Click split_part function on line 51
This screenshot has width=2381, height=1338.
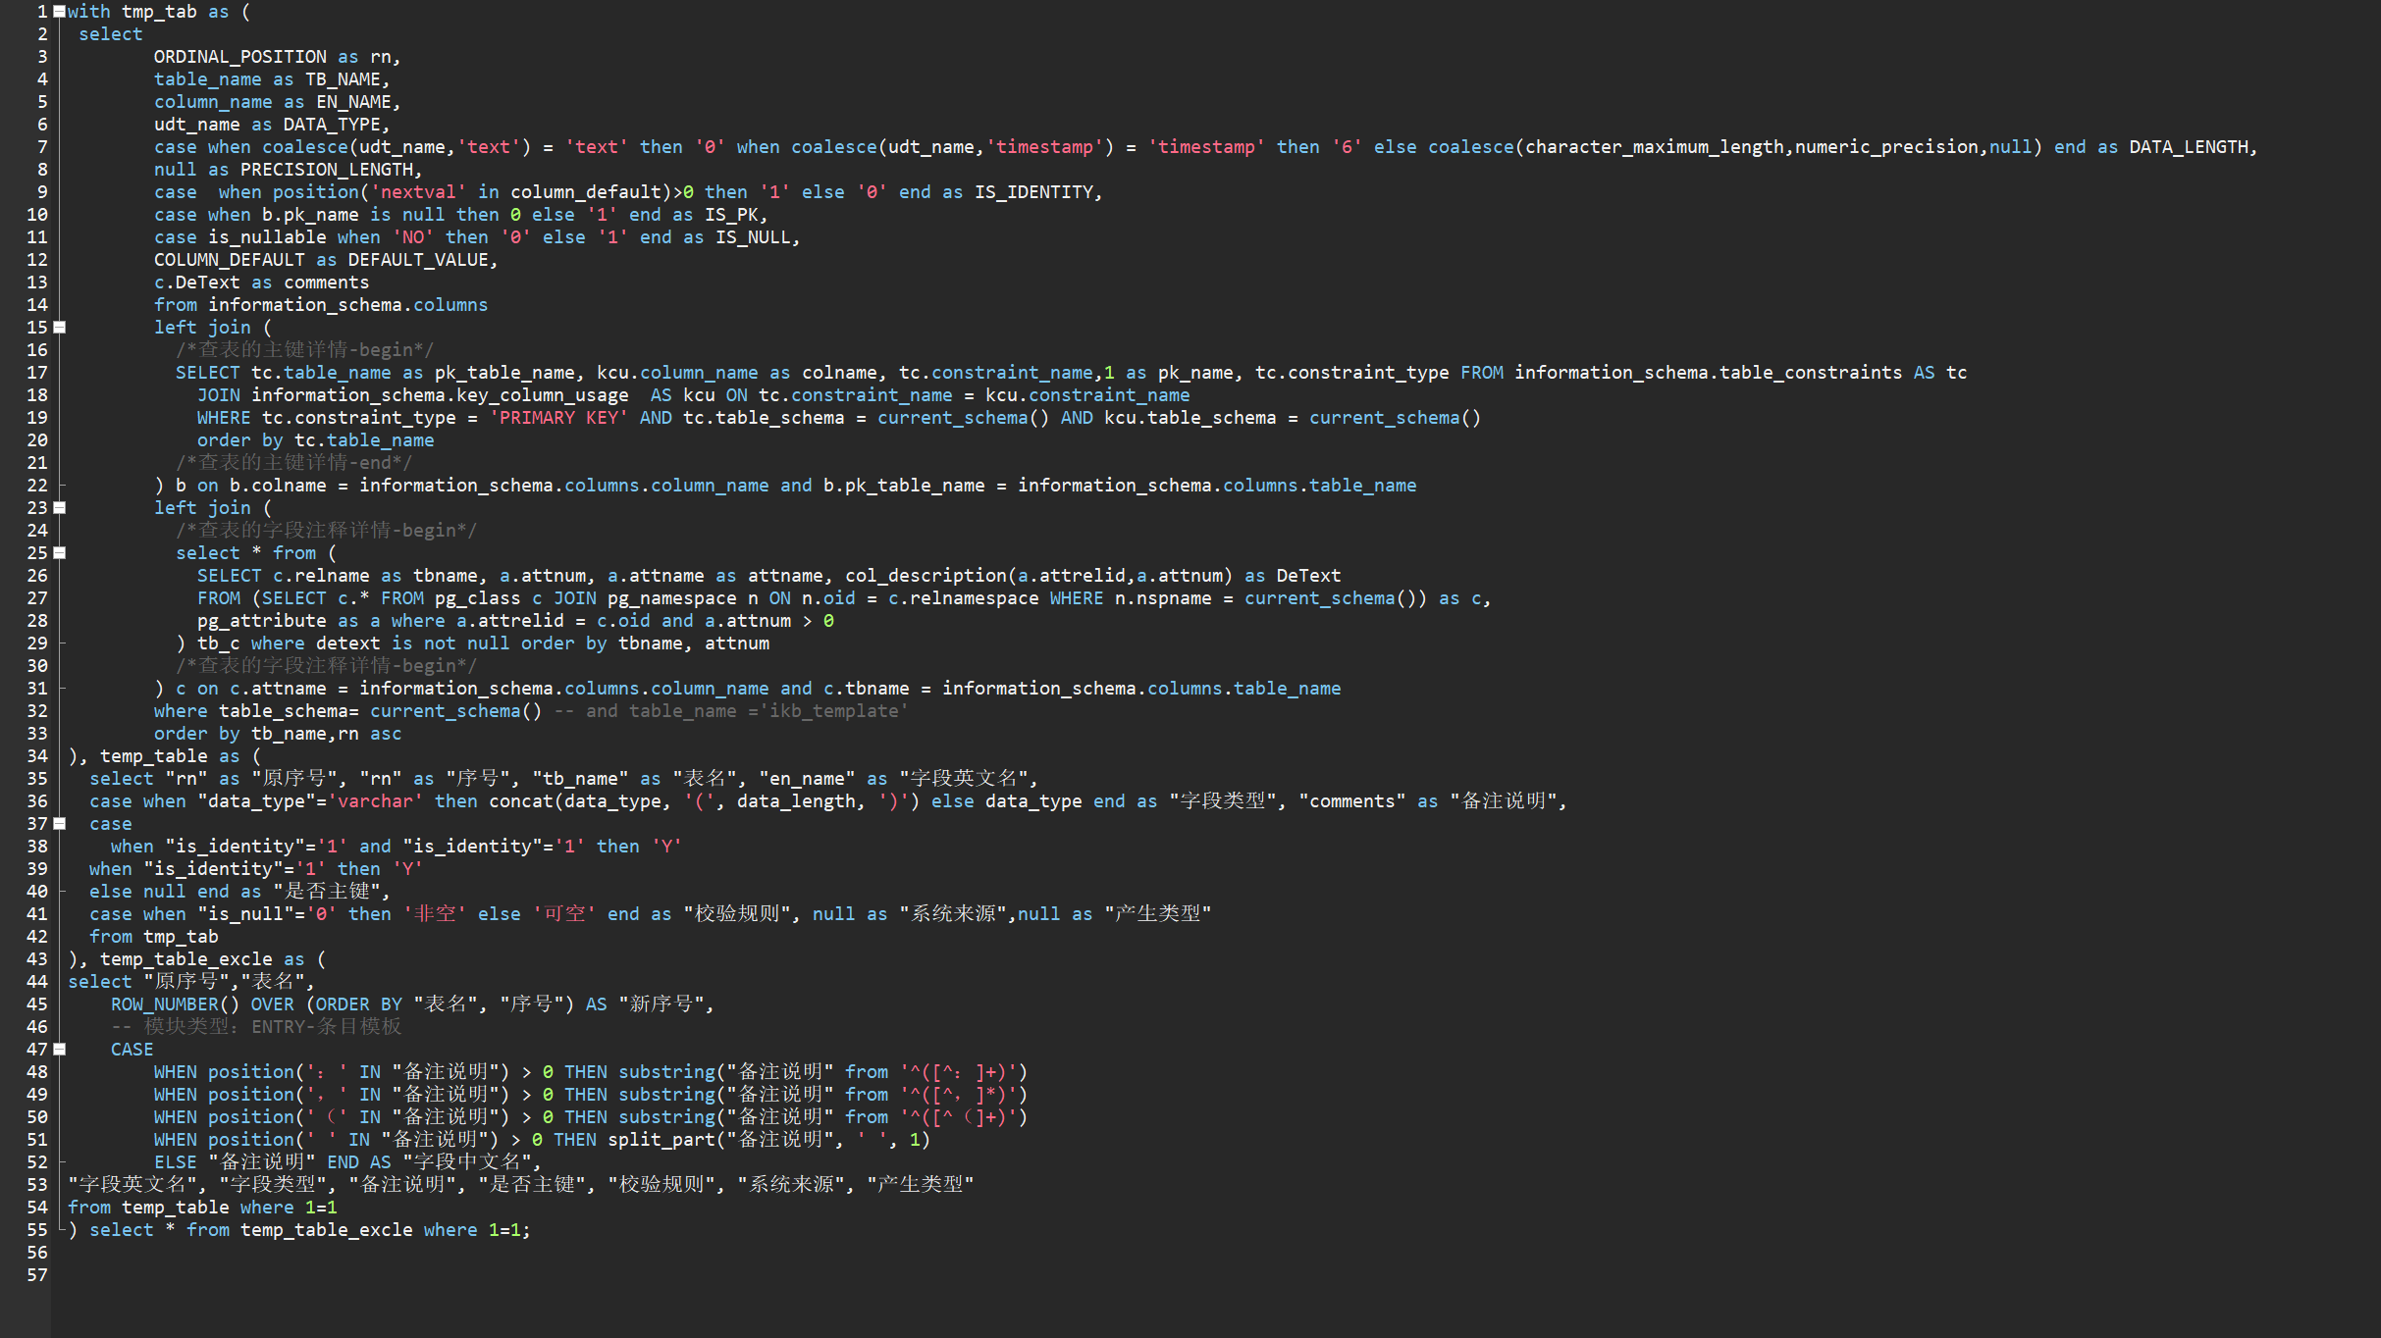coord(661,1140)
